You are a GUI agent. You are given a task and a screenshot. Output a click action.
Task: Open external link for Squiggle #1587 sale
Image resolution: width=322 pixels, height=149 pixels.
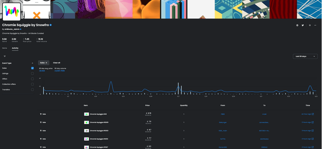(x=312, y=147)
